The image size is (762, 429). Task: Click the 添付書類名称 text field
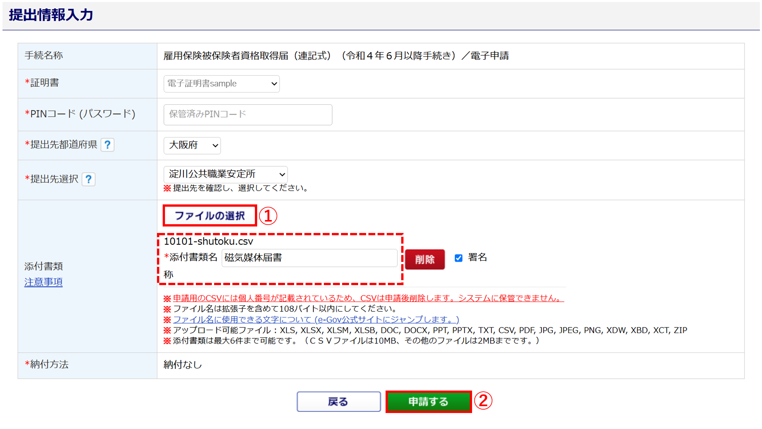coord(309,258)
